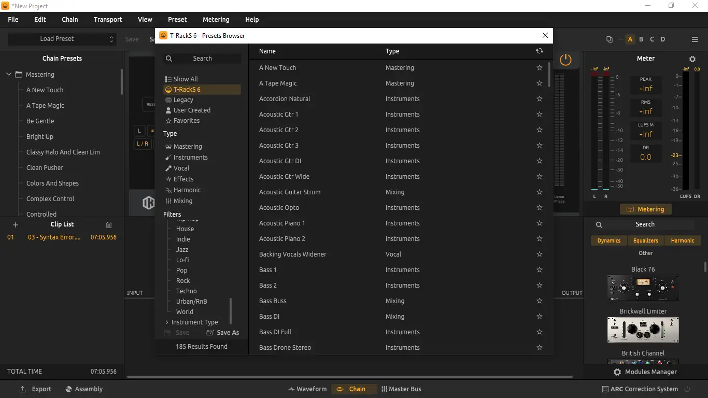Image resolution: width=708 pixels, height=398 pixels.
Task: Click the Export icon at bottom left
Action: (x=22, y=389)
